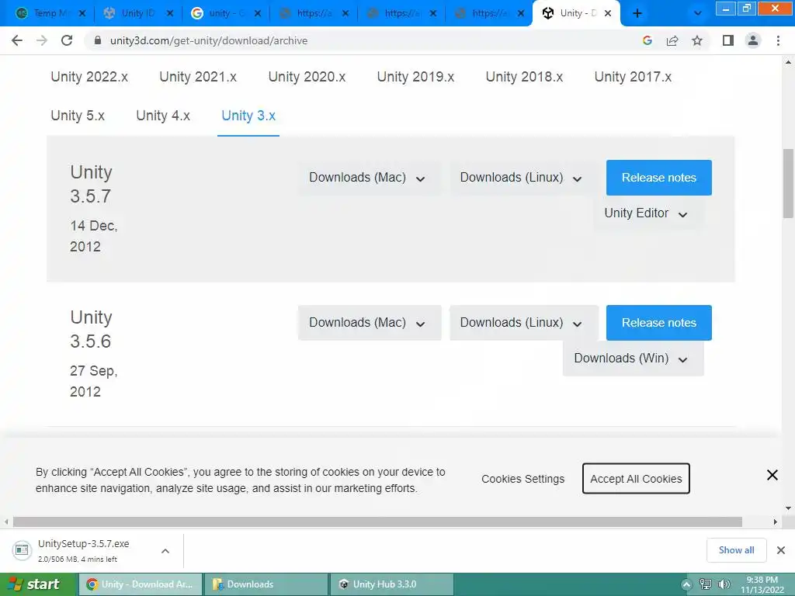Open Downloads (Win) dropdown for Unity 3.5.6
Viewport: 795px width, 596px height.
[x=633, y=359]
